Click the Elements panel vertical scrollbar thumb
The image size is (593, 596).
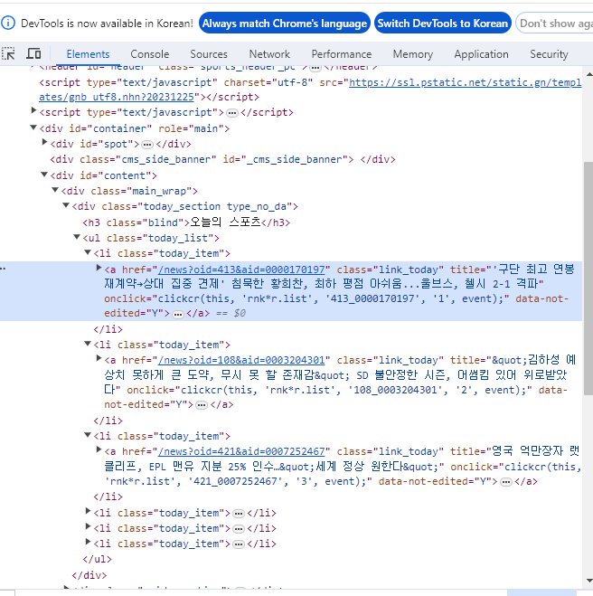tap(588, 279)
